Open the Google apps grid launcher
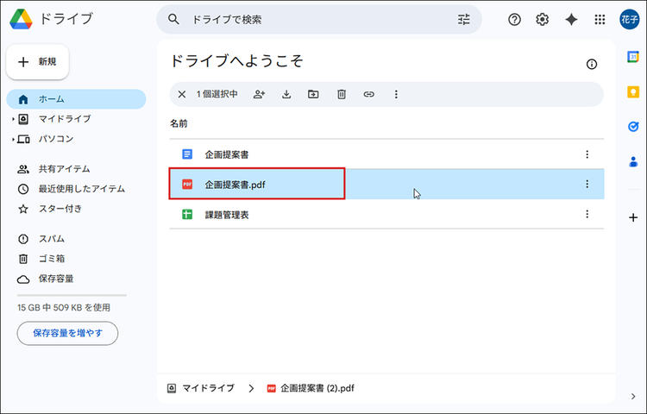 [600, 19]
